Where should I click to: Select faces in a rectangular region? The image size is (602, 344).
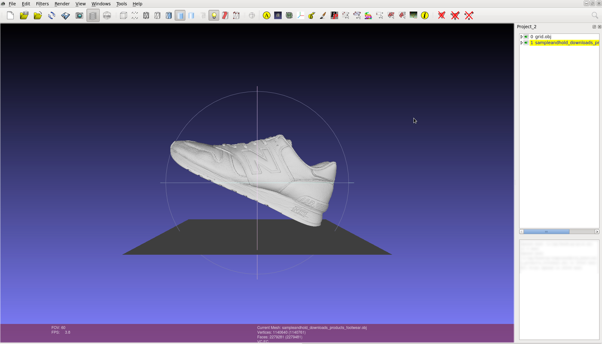point(391,15)
